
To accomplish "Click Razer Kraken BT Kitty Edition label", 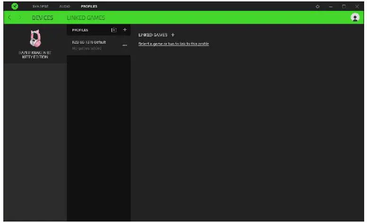I will point(35,55).
